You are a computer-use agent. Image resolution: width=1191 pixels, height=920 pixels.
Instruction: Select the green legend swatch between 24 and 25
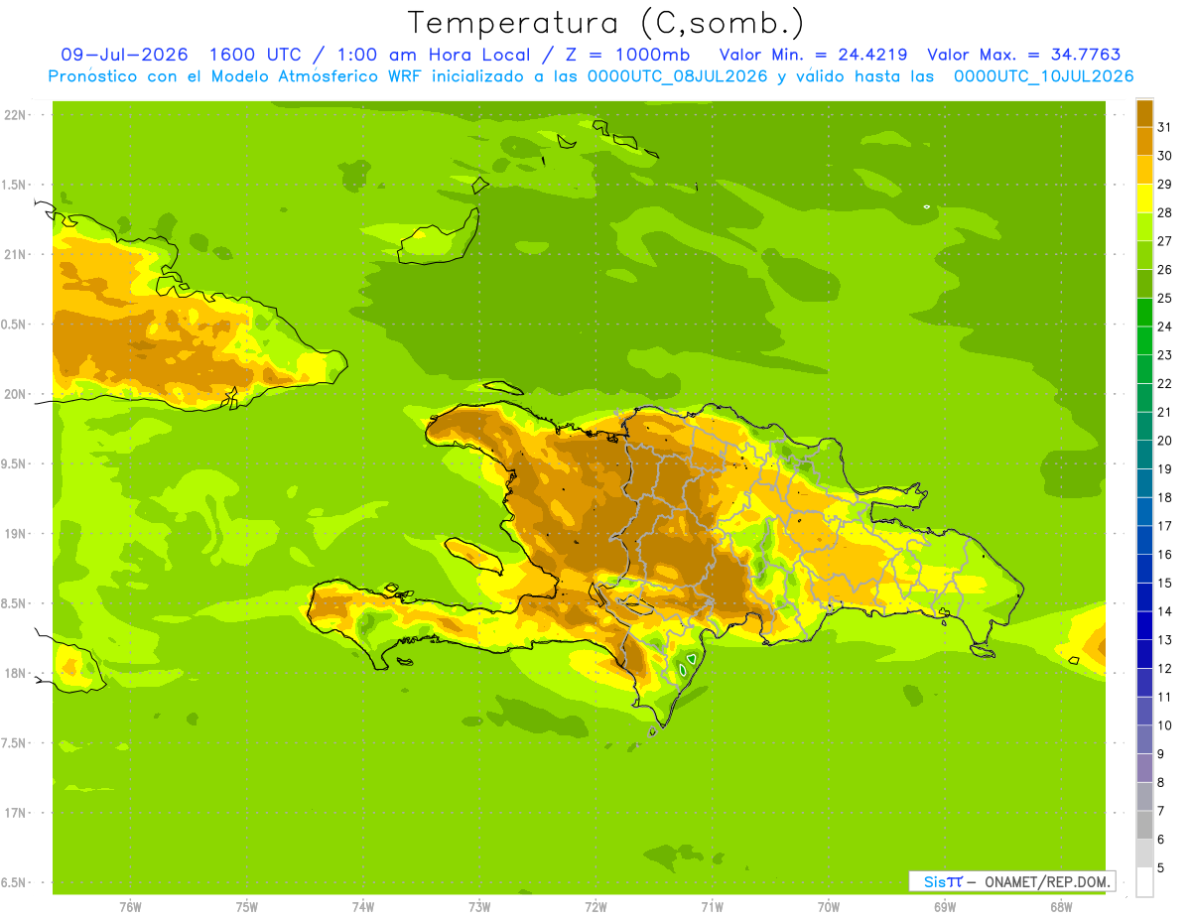(1144, 312)
